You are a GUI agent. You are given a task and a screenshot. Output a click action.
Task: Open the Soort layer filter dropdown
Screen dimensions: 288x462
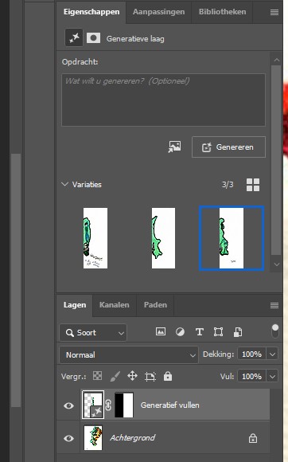click(x=93, y=333)
